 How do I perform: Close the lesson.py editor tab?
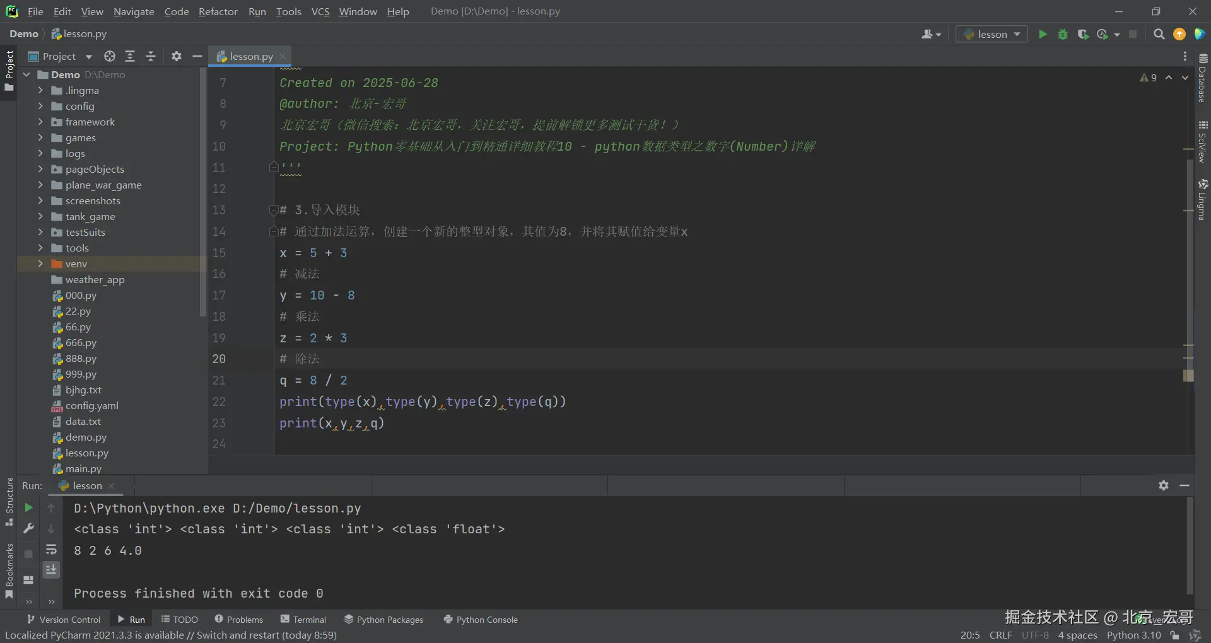(283, 56)
